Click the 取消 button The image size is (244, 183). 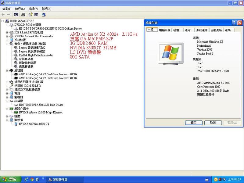213,123
